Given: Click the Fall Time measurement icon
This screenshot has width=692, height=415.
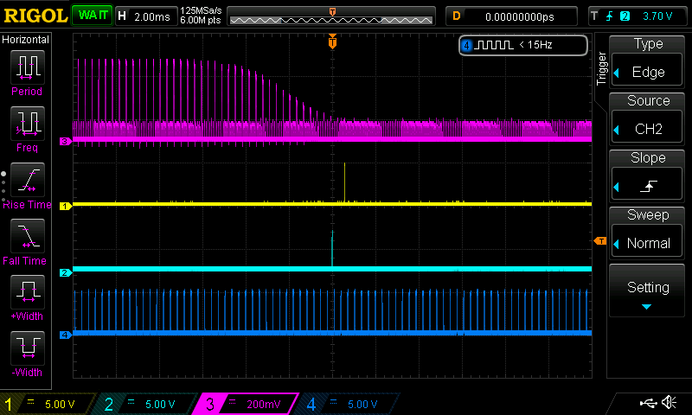Looking at the screenshot, I should coord(26,236).
